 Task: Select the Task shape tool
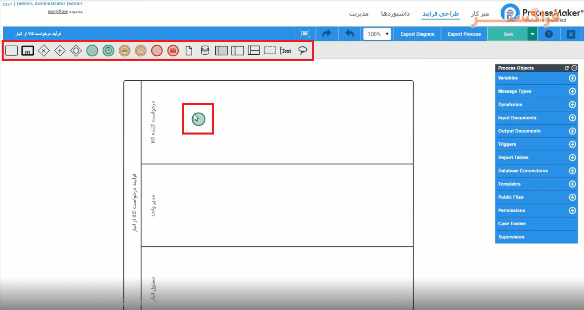(x=11, y=50)
